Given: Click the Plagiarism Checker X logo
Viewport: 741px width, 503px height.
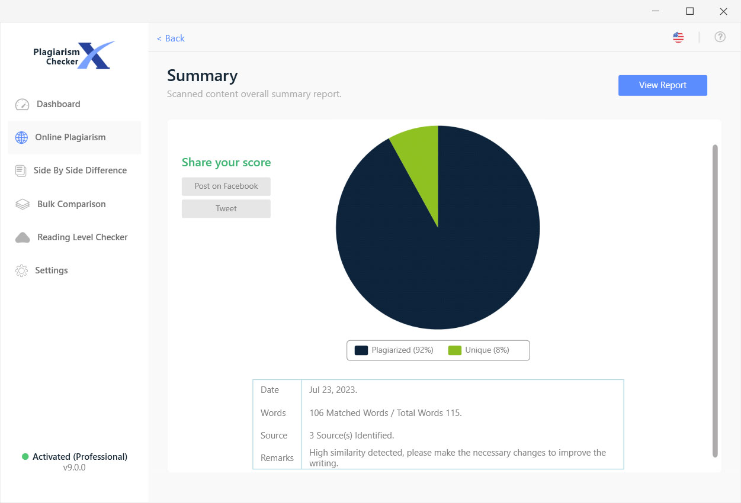Looking at the screenshot, I should (x=74, y=56).
